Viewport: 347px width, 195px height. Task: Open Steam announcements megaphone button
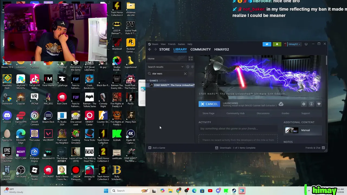[x=267, y=44]
